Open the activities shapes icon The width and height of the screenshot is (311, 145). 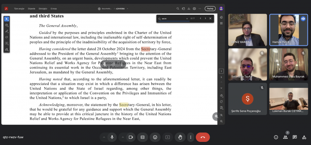click(304, 137)
